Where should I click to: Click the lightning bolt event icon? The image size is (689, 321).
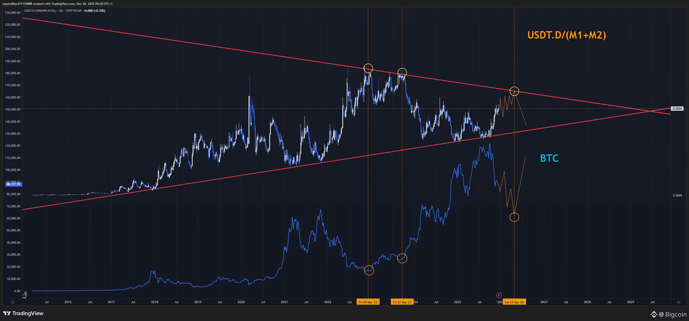click(x=499, y=295)
